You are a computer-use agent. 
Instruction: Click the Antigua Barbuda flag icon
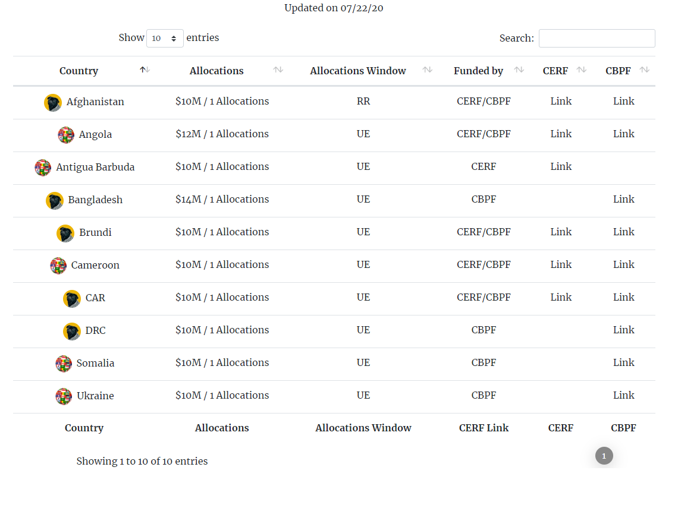[43, 168]
